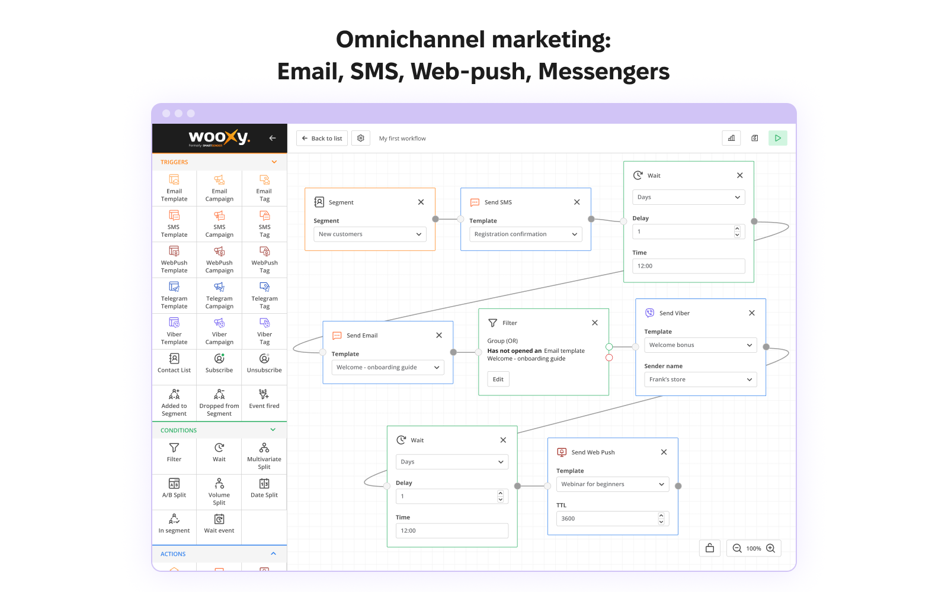Select the Viber Template trigger

(174, 332)
